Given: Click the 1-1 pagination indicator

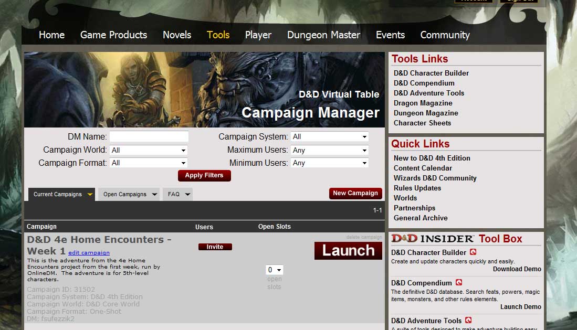Looking at the screenshot, I should coord(377,210).
